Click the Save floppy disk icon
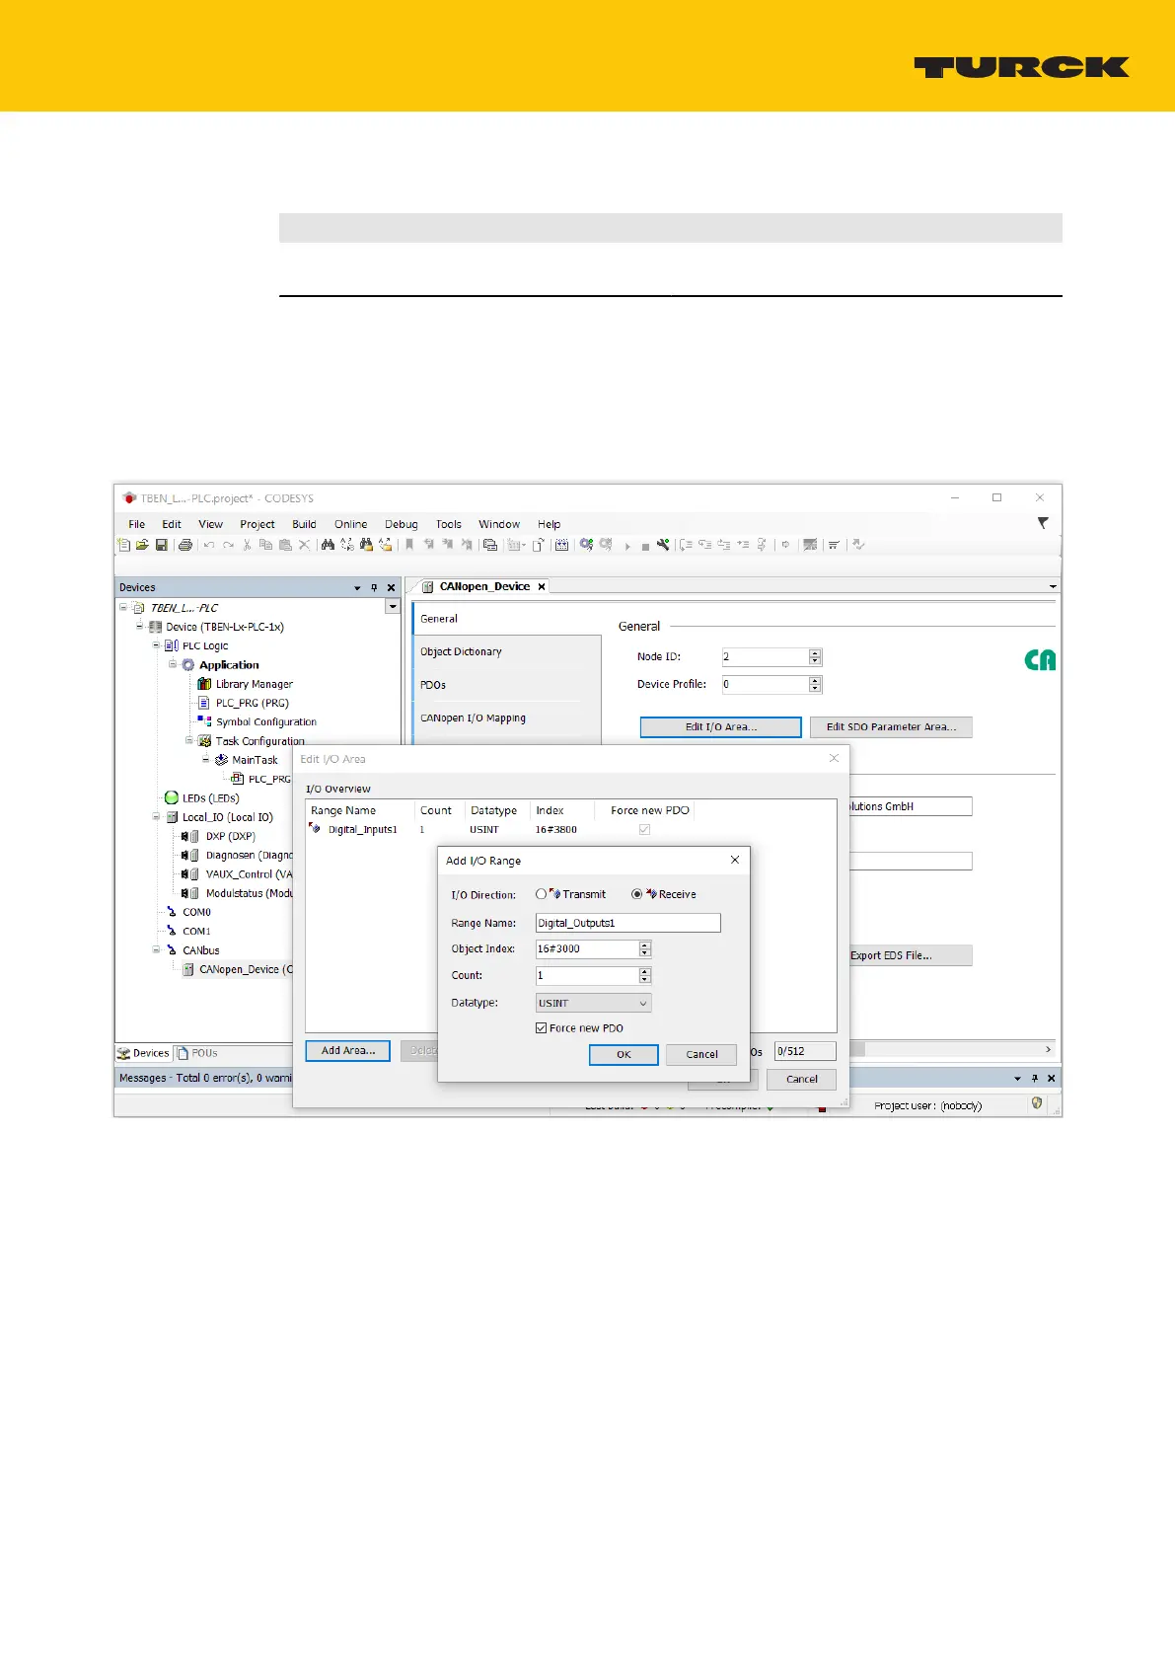 [161, 545]
